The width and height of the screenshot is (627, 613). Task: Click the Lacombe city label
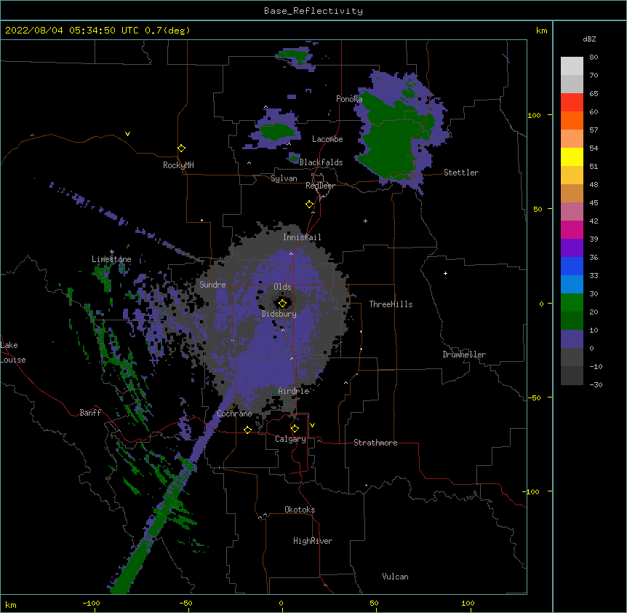[327, 139]
